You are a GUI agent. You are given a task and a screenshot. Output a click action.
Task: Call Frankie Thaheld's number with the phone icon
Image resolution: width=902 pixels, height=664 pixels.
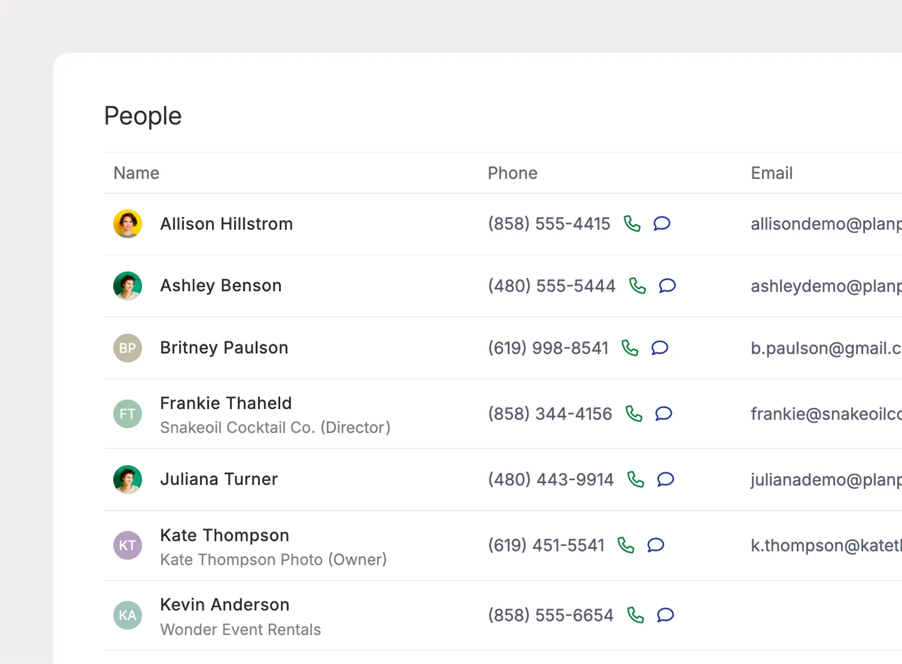[634, 414]
